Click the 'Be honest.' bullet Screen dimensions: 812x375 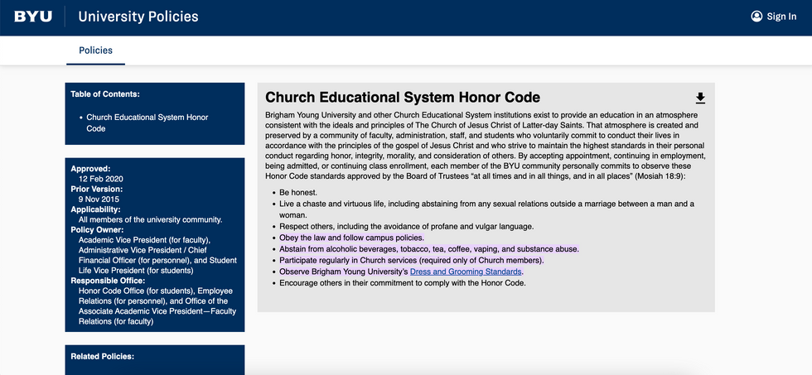point(298,192)
